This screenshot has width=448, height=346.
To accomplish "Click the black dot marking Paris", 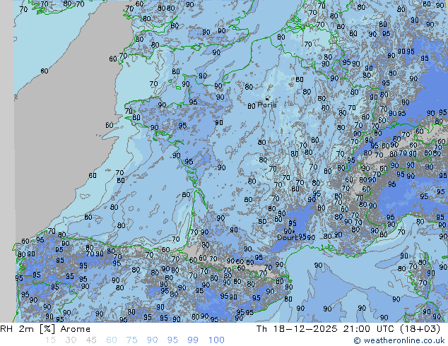I will (267, 99).
